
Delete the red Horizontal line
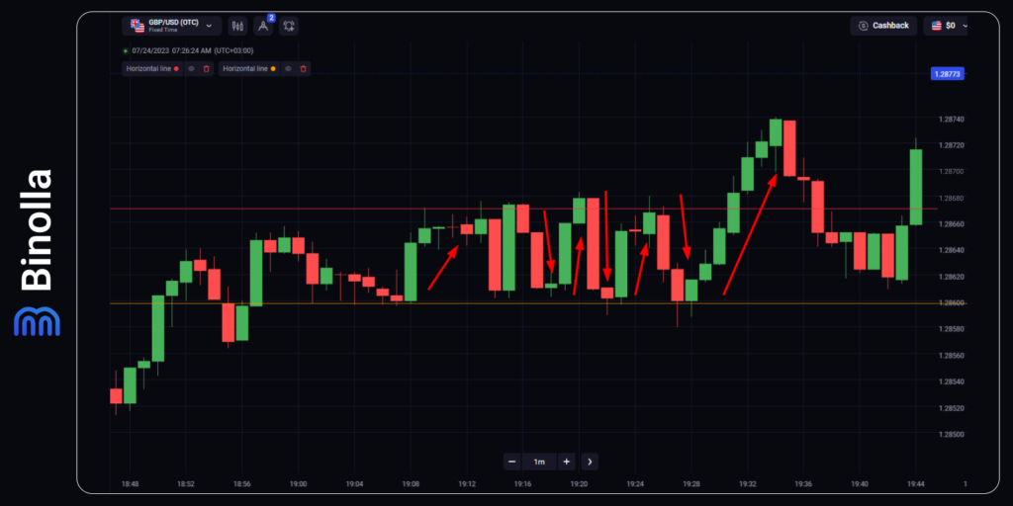click(206, 68)
